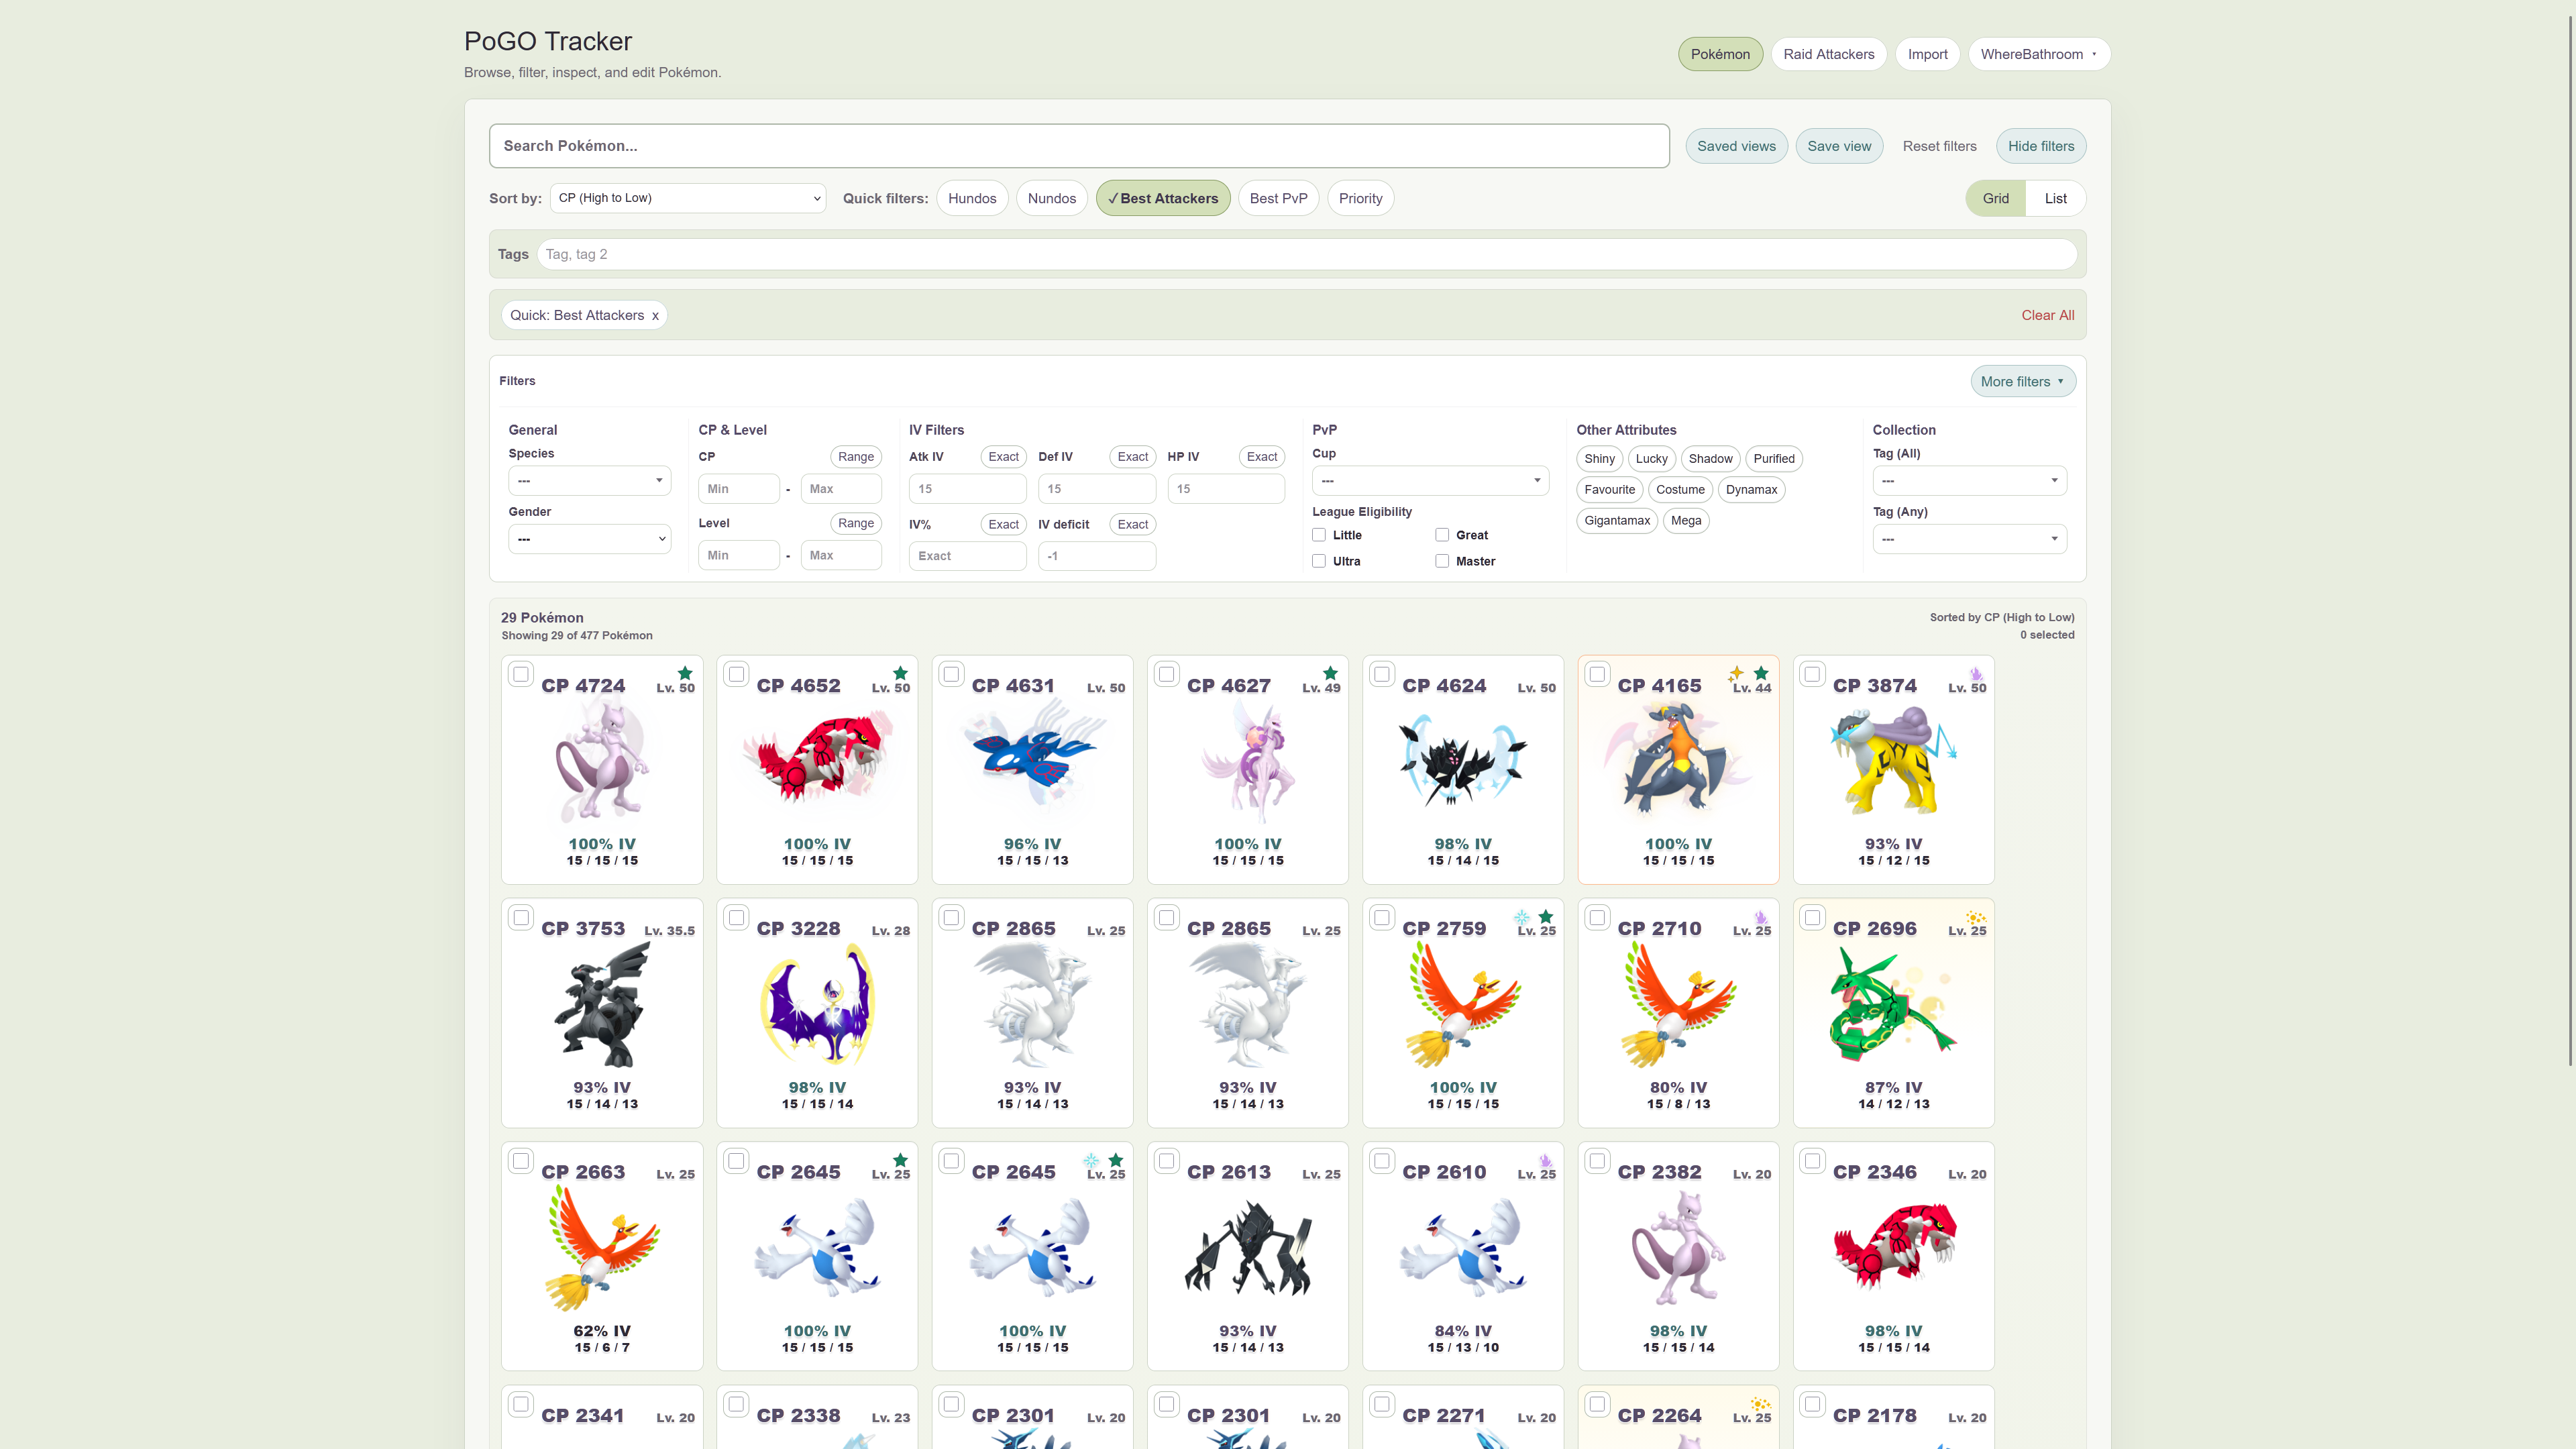Tick the Little league checkbox

[1319, 535]
